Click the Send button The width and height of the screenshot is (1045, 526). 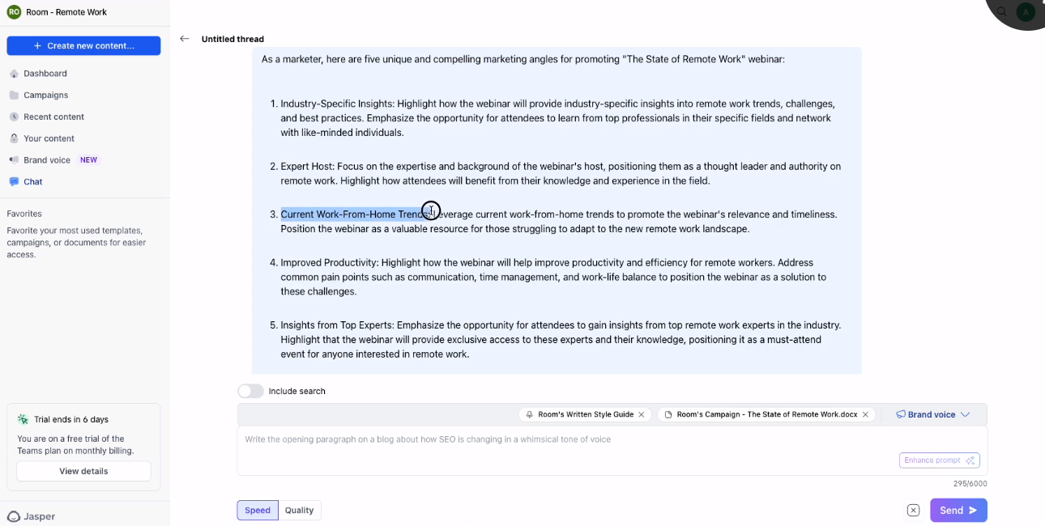point(958,511)
